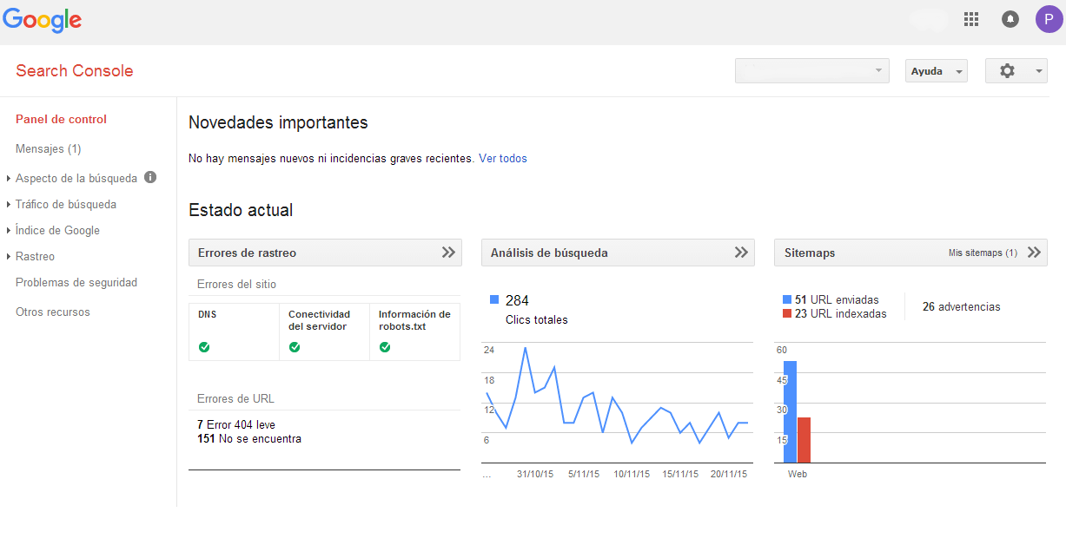
Task: Open the Mis sitemaps (1) link
Action: tap(983, 253)
